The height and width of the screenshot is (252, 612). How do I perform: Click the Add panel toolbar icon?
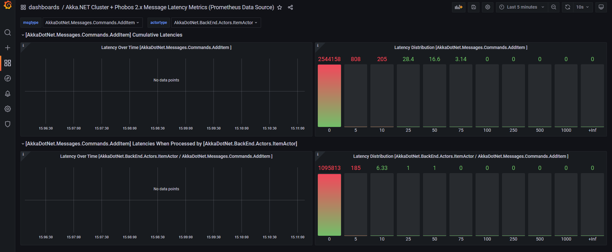pyautogui.click(x=458, y=7)
